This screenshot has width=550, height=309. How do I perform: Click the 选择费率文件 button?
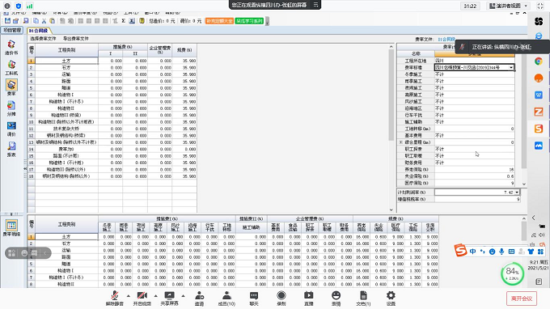[43, 39]
